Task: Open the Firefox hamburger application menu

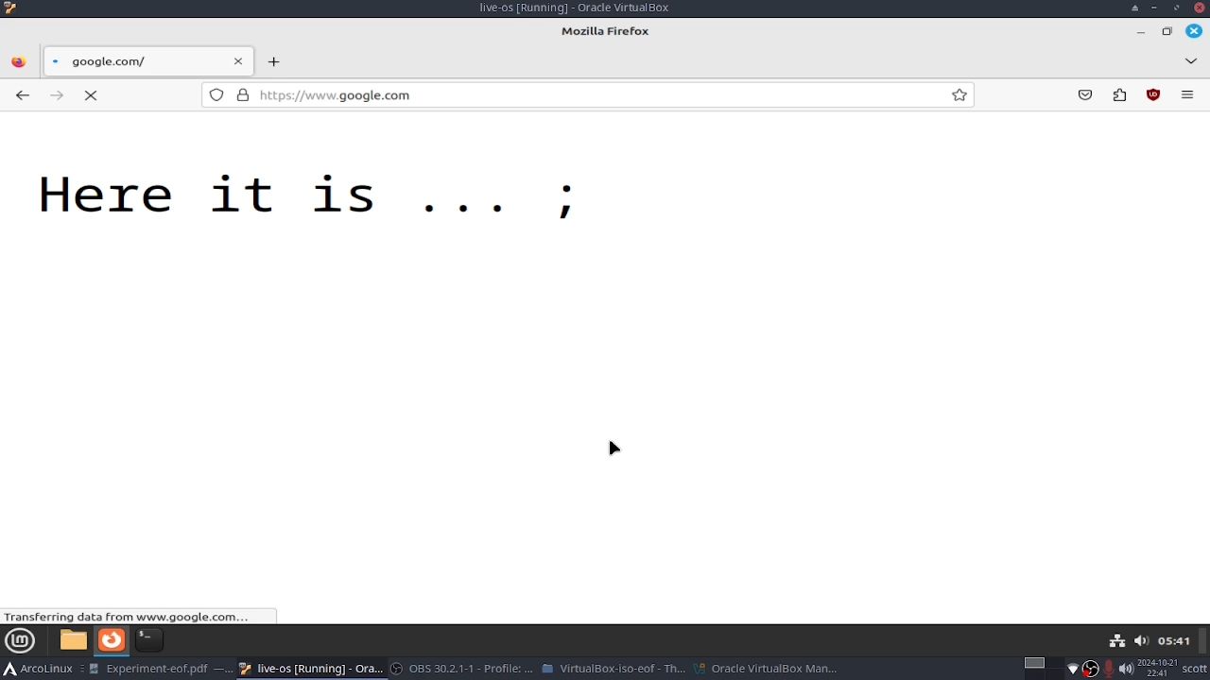Action: pos(1187,95)
